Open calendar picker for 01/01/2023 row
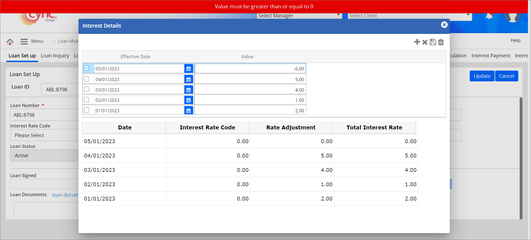531x240 pixels. [188, 111]
